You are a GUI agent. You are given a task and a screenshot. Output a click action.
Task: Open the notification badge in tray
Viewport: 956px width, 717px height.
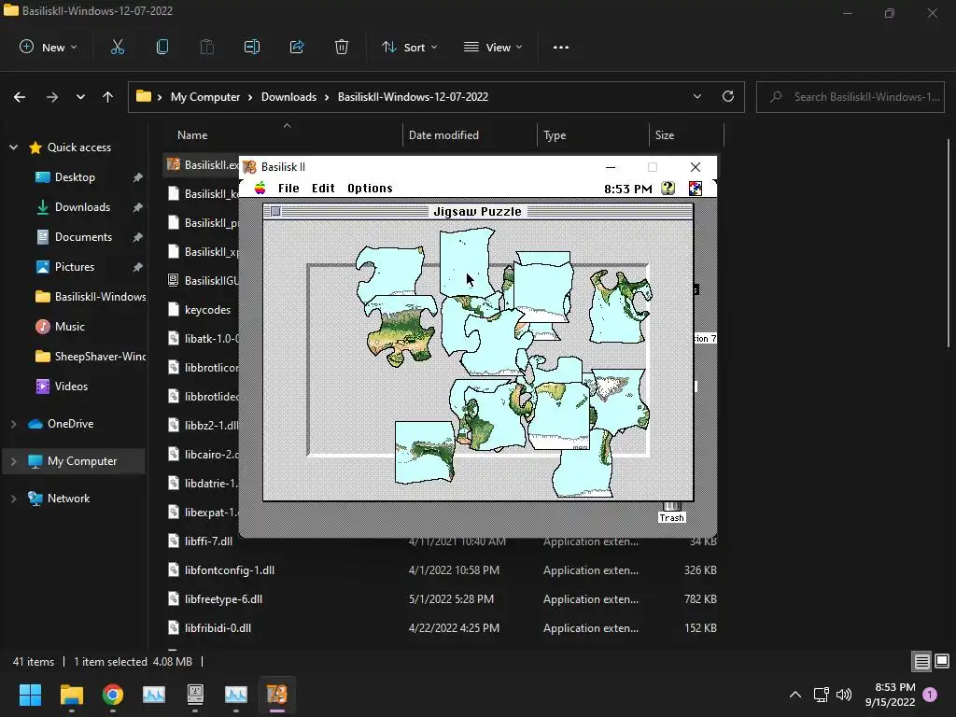coord(930,695)
